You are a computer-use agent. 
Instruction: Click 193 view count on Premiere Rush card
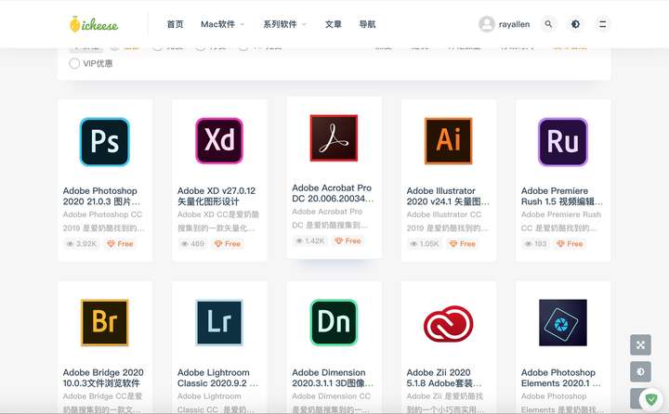coord(535,244)
